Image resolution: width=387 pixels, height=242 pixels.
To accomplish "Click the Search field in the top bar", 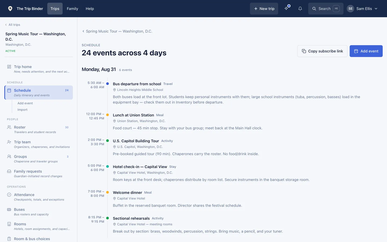I will pos(326,9).
